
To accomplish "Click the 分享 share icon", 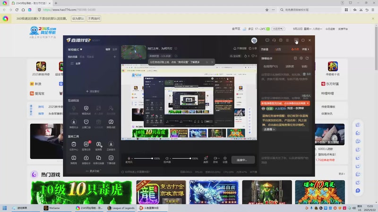I will (x=253, y=49).
